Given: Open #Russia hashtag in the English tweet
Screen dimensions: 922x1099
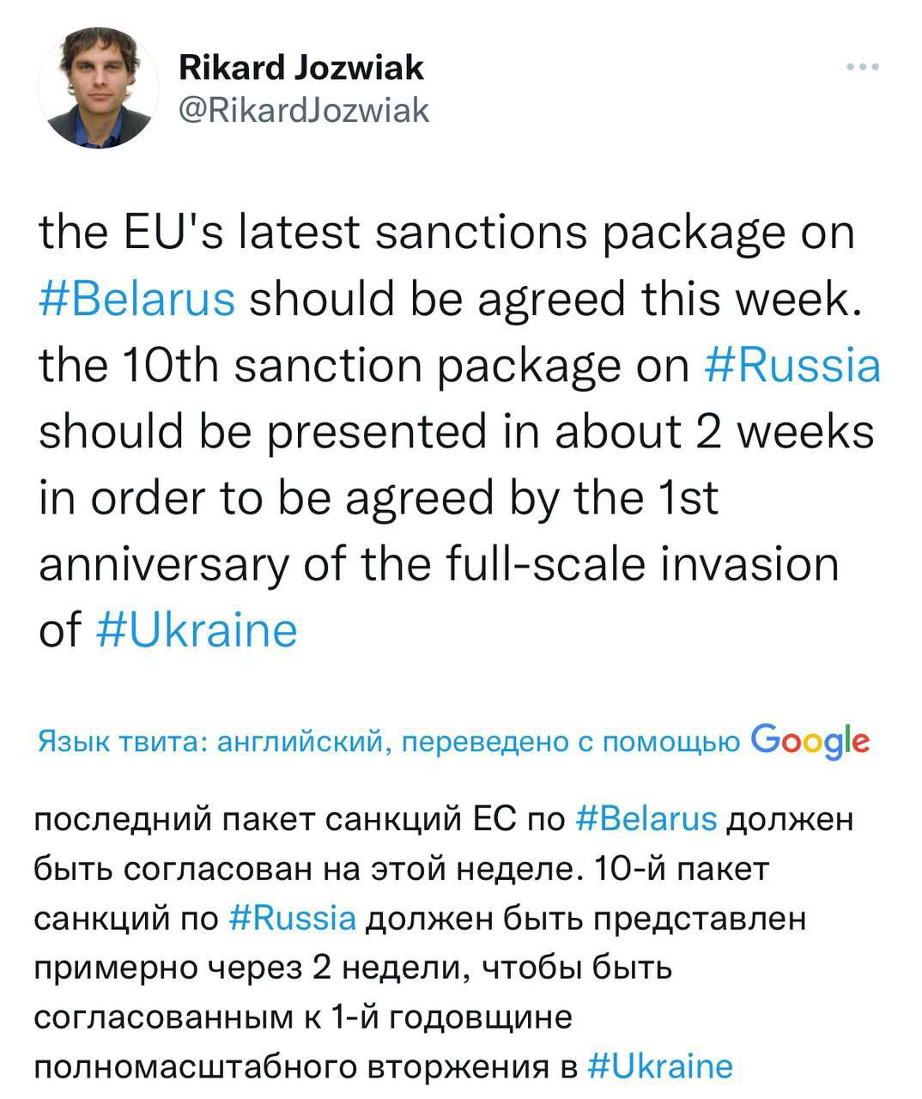Looking at the screenshot, I should click(792, 365).
